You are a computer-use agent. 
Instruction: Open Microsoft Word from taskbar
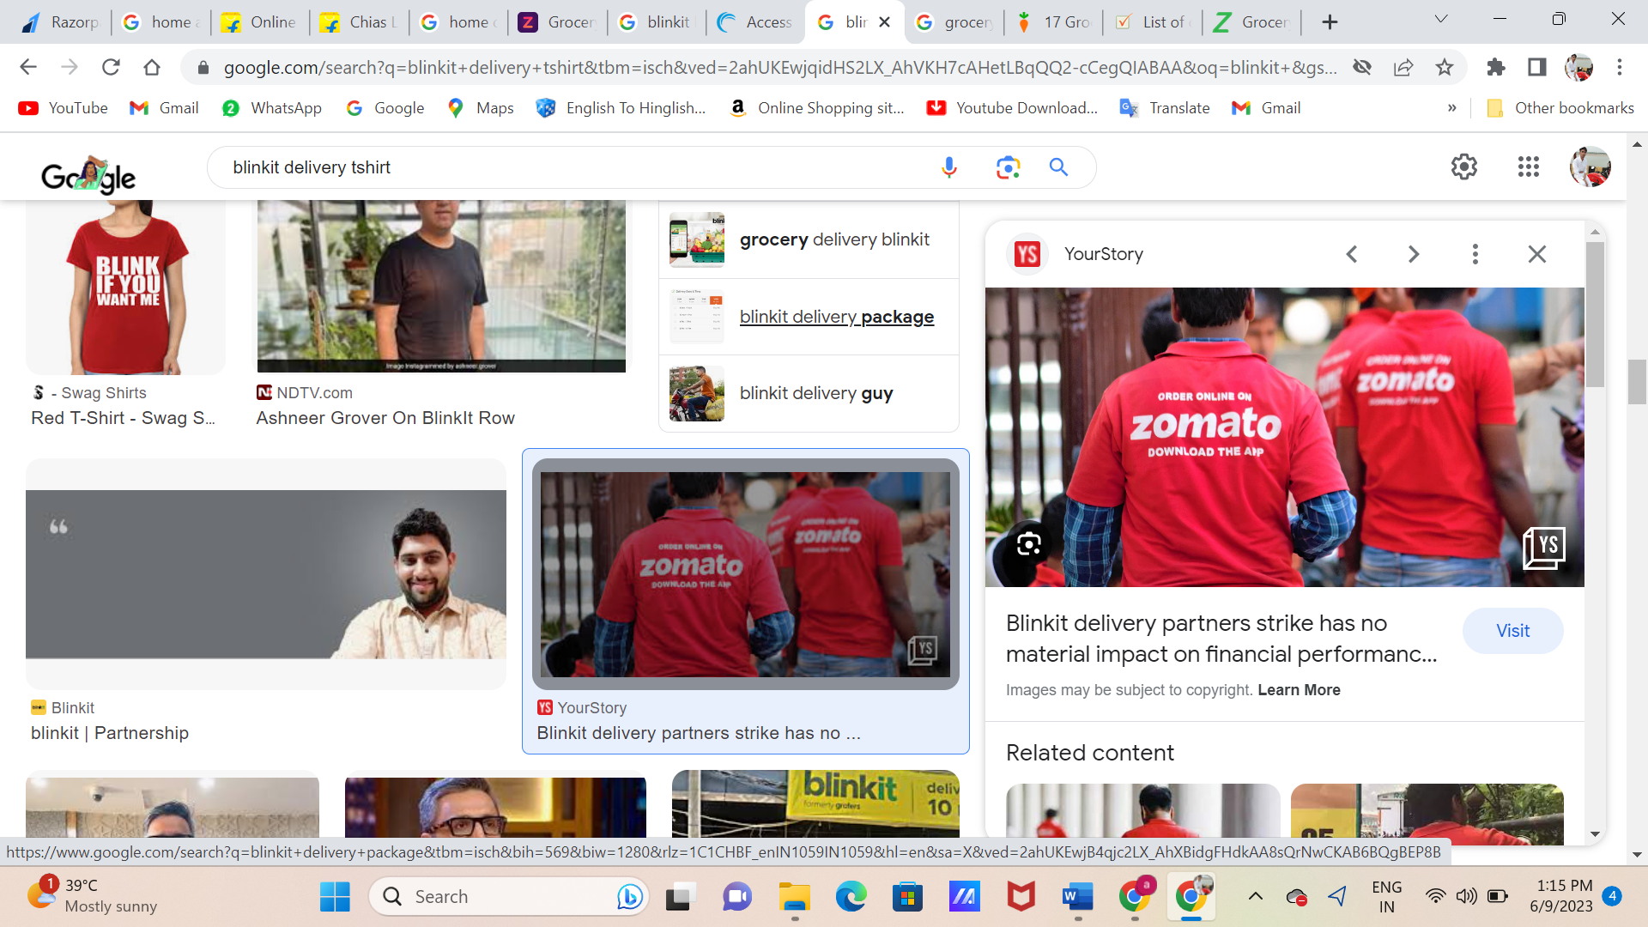1077,897
